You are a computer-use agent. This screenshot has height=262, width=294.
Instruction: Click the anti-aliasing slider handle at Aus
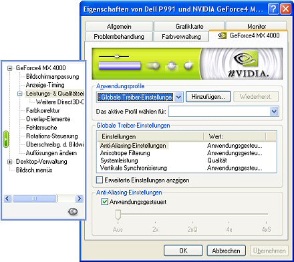[118, 215]
